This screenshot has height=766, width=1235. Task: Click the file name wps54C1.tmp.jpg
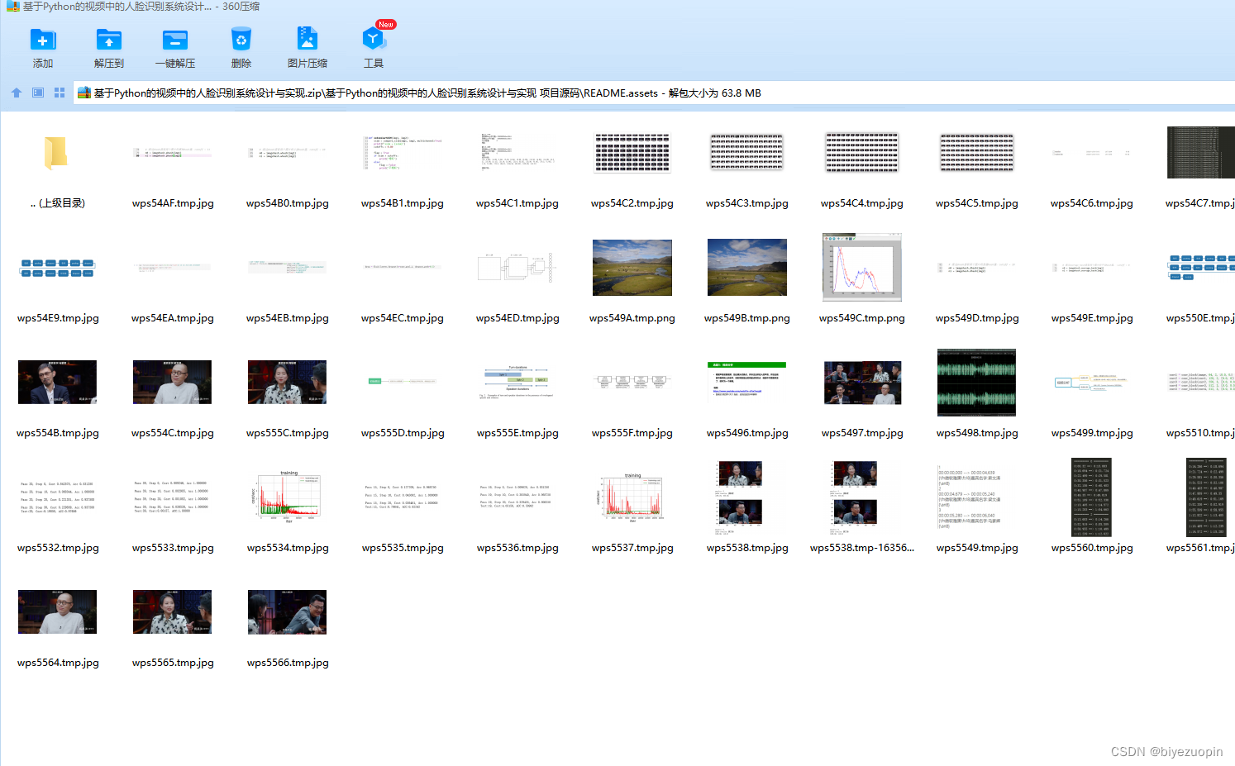click(x=517, y=203)
